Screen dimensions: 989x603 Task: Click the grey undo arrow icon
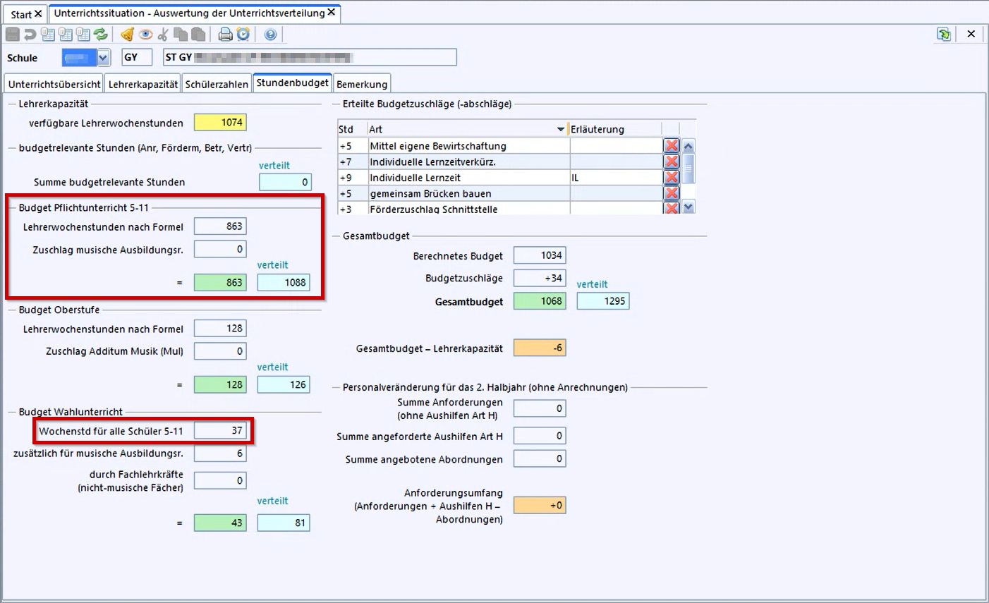[30, 34]
